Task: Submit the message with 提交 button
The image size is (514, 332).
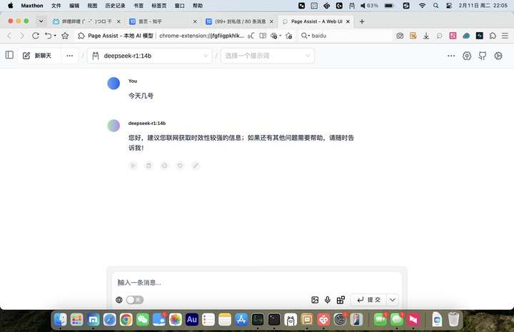Action: pyautogui.click(x=368, y=300)
